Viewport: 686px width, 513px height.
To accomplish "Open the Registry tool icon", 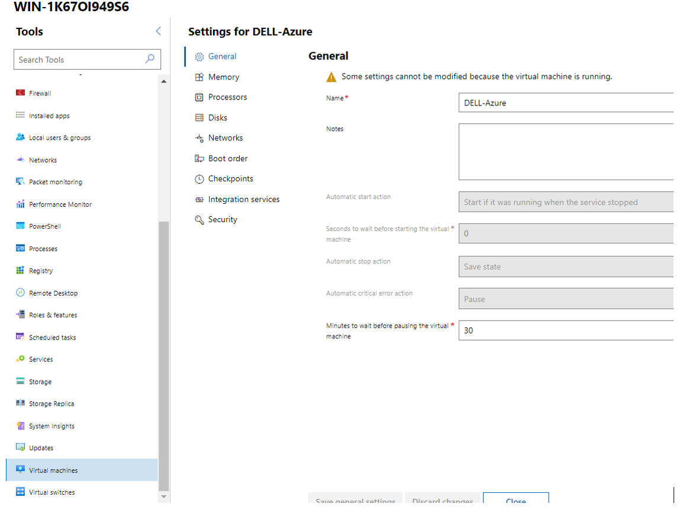I will tap(20, 270).
